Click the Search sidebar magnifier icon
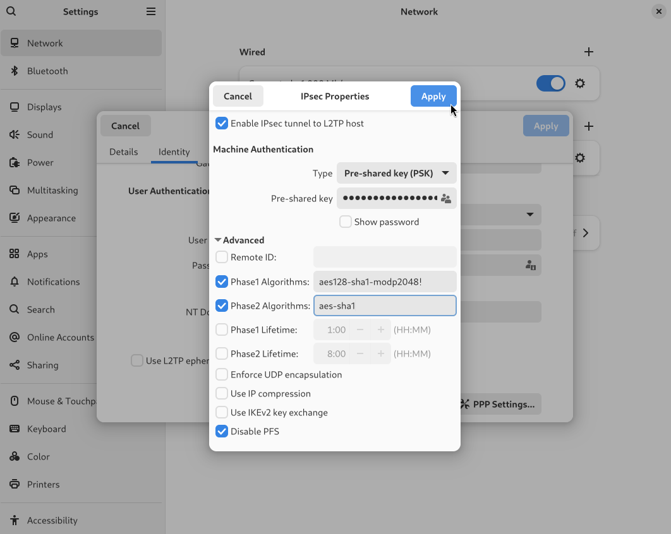This screenshot has width=671, height=534. [x=15, y=309]
